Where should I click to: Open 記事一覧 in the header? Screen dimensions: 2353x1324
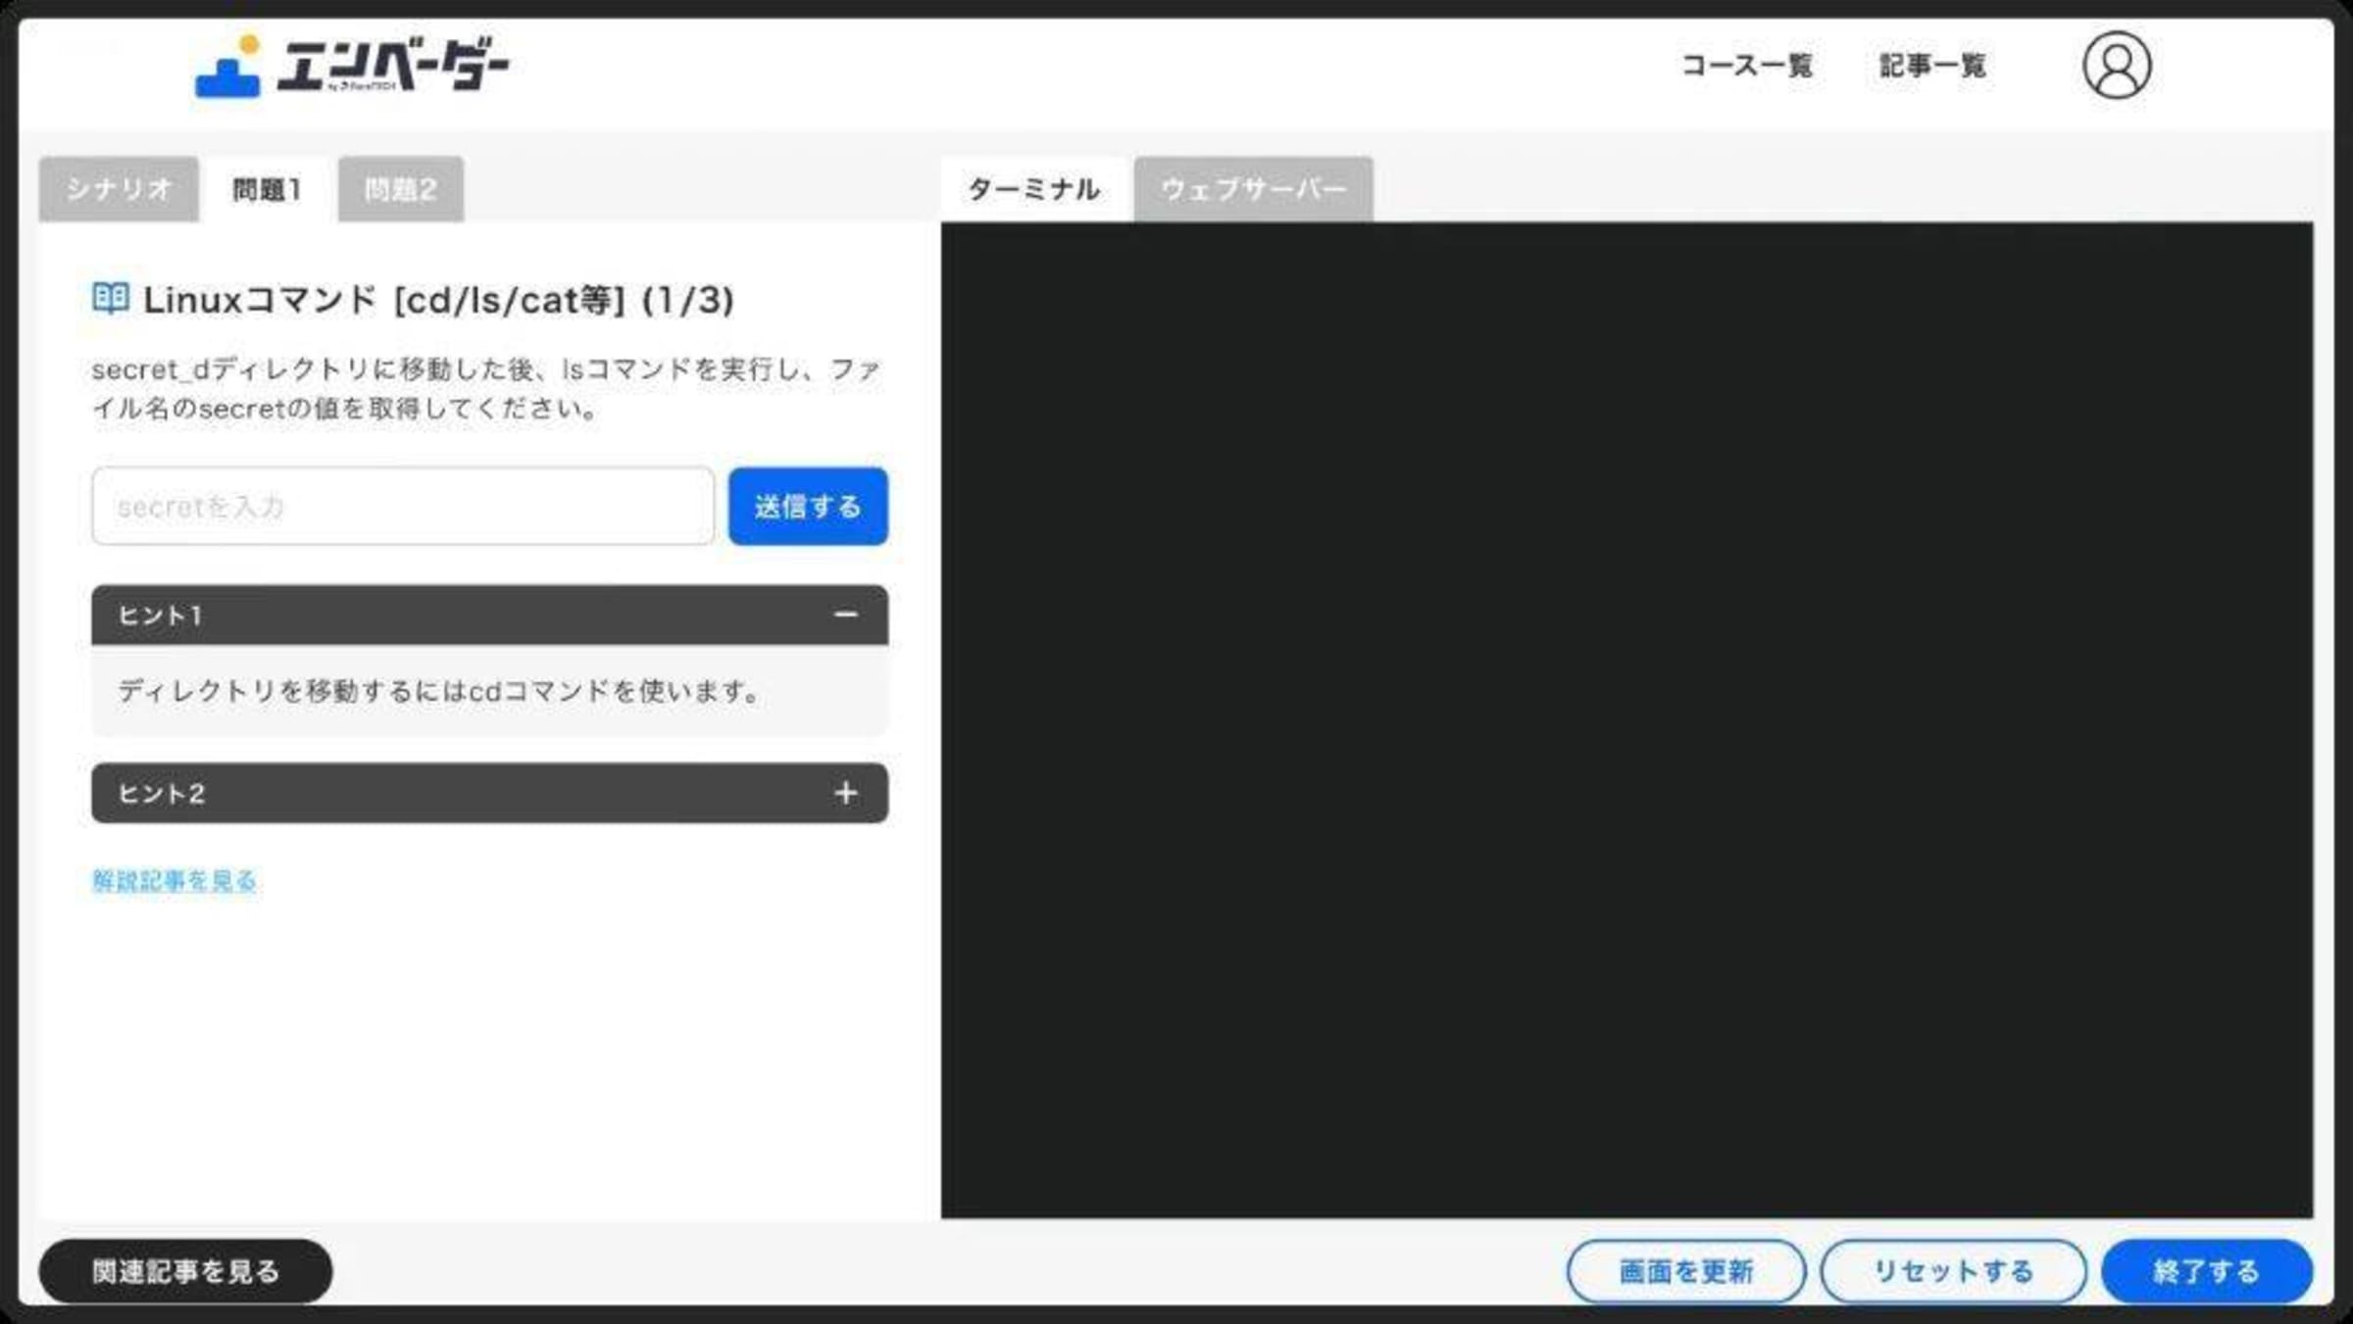pyautogui.click(x=1931, y=66)
